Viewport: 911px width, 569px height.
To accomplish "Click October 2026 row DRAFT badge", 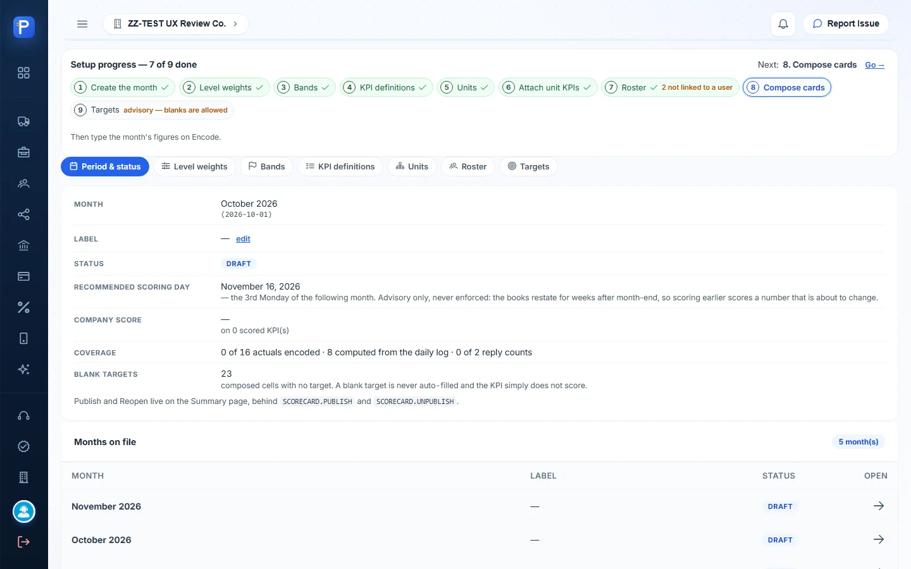I will click(x=780, y=540).
